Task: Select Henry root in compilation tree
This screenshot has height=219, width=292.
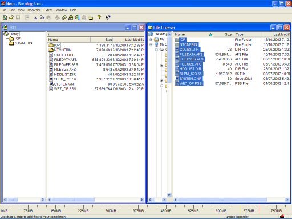Action: pos(14,34)
